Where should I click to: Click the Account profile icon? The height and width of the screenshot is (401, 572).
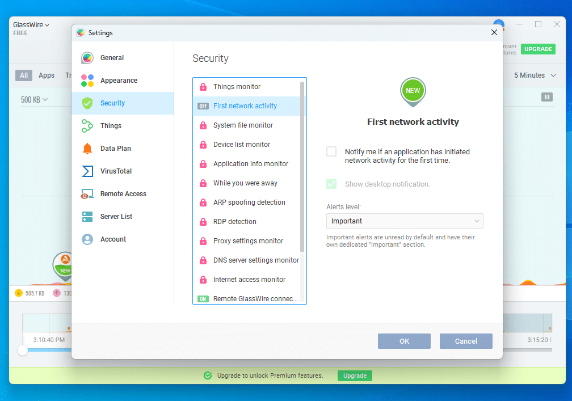pos(87,239)
